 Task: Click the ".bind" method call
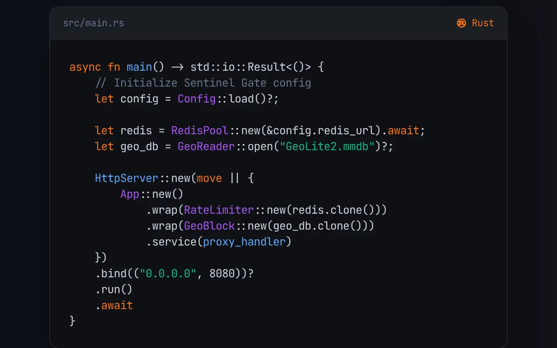click(x=111, y=273)
